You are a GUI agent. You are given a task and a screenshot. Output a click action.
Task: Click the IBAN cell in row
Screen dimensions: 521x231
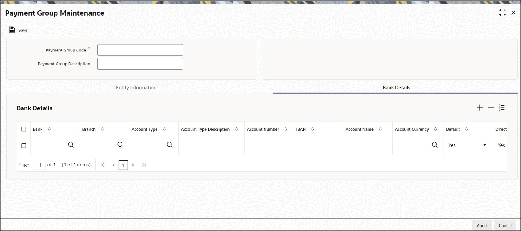pyautogui.click(x=318, y=146)
